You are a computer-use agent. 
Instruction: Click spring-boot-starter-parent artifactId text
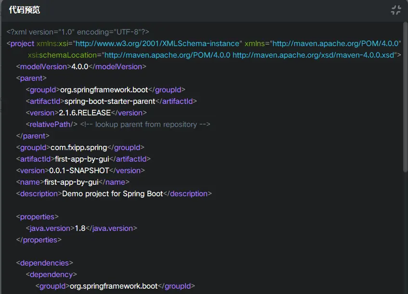click(x=110, y=101)
